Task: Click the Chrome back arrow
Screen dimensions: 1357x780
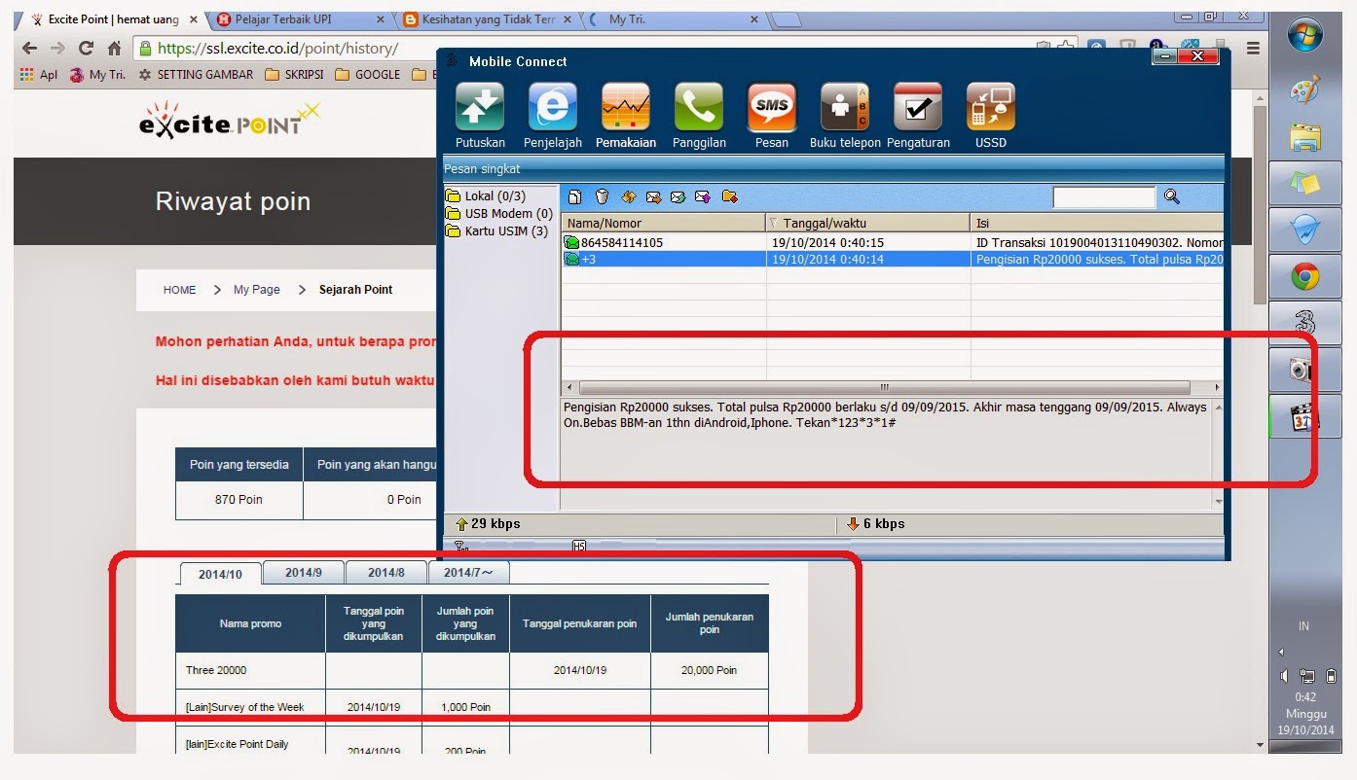Action: click(30, 48)
